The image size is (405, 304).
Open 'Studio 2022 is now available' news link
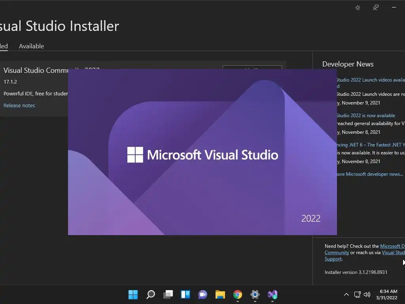[365, 116]
